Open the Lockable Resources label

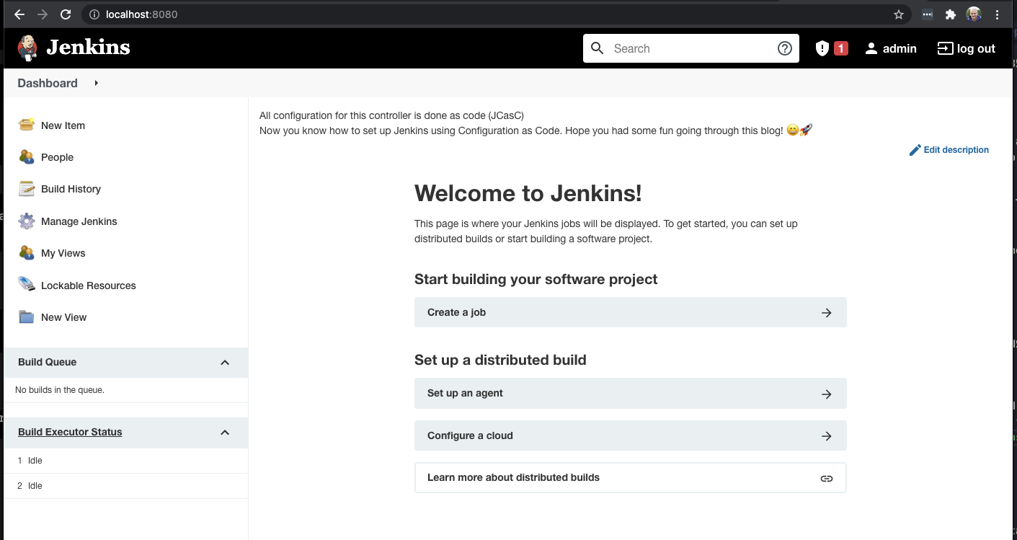(x=88, y=286)
